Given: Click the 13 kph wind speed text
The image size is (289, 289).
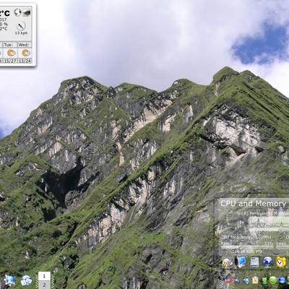Looking at the screenshot, I should coord(21,33).
